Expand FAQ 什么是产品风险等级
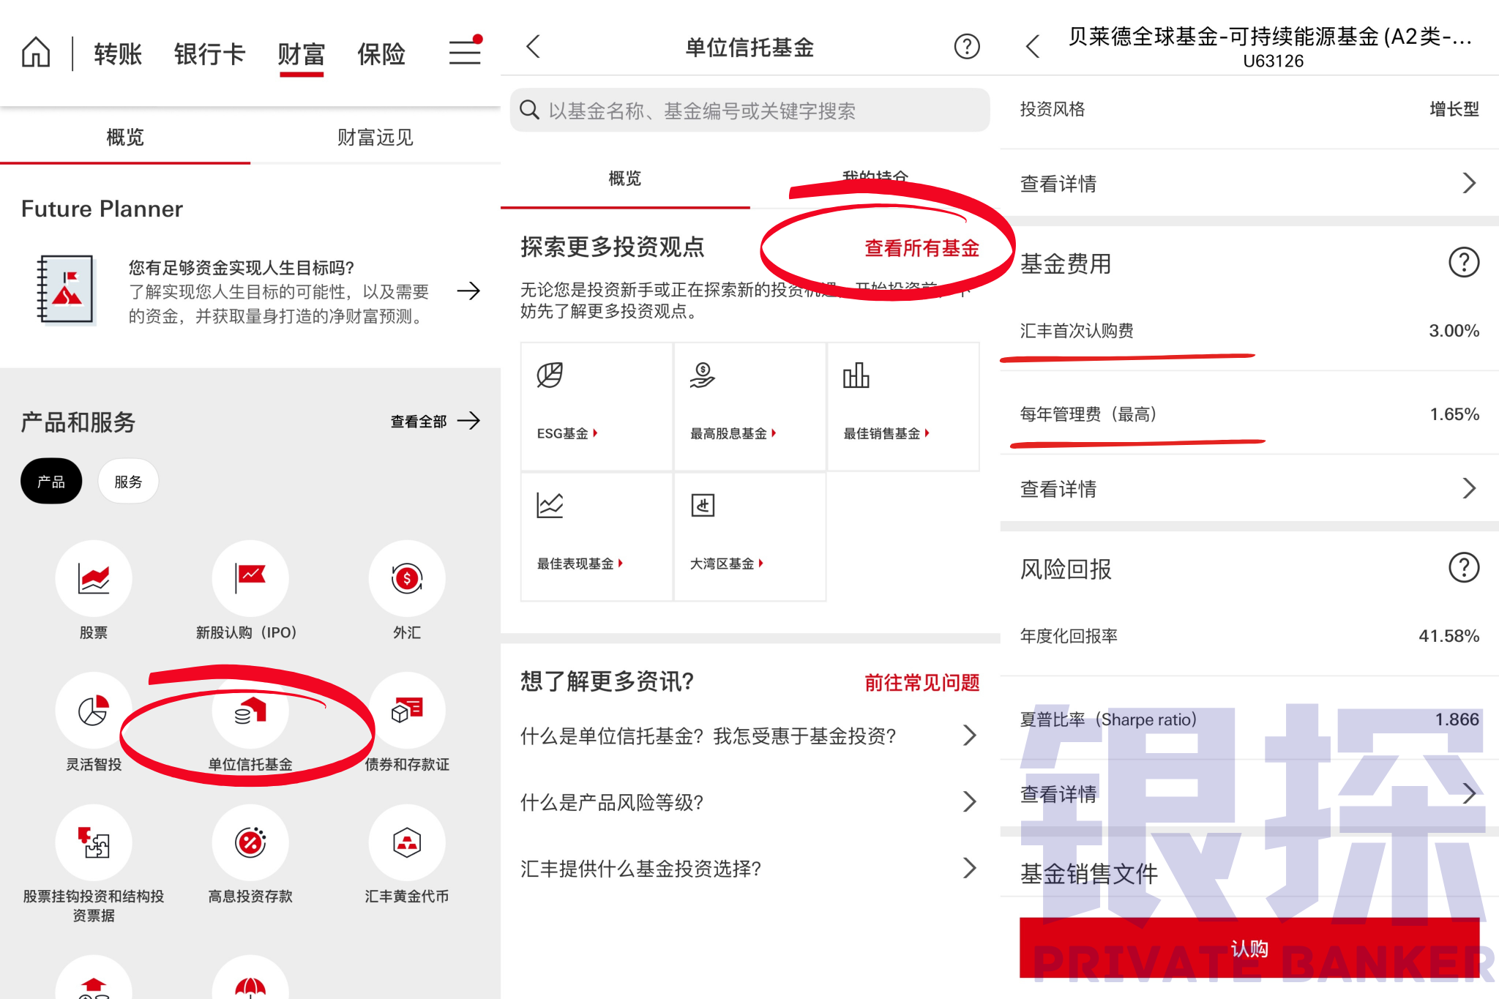 [749, 802]
